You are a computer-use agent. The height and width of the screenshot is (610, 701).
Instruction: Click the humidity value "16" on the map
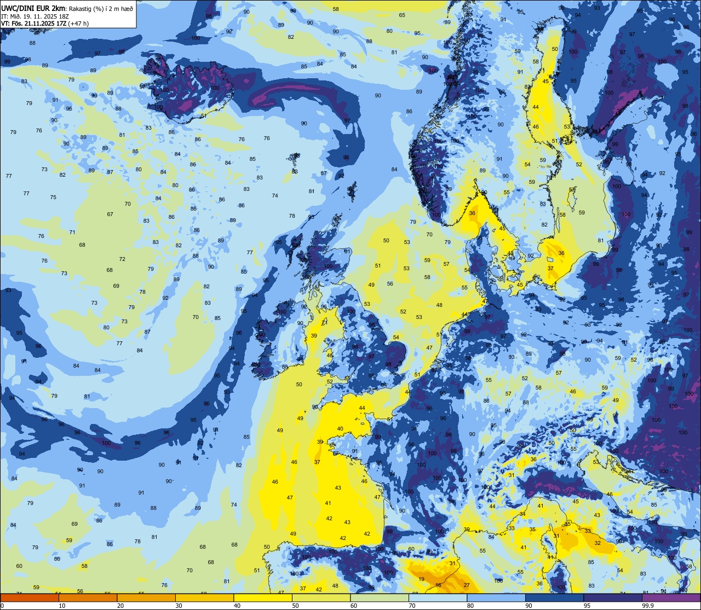[439, 585]
